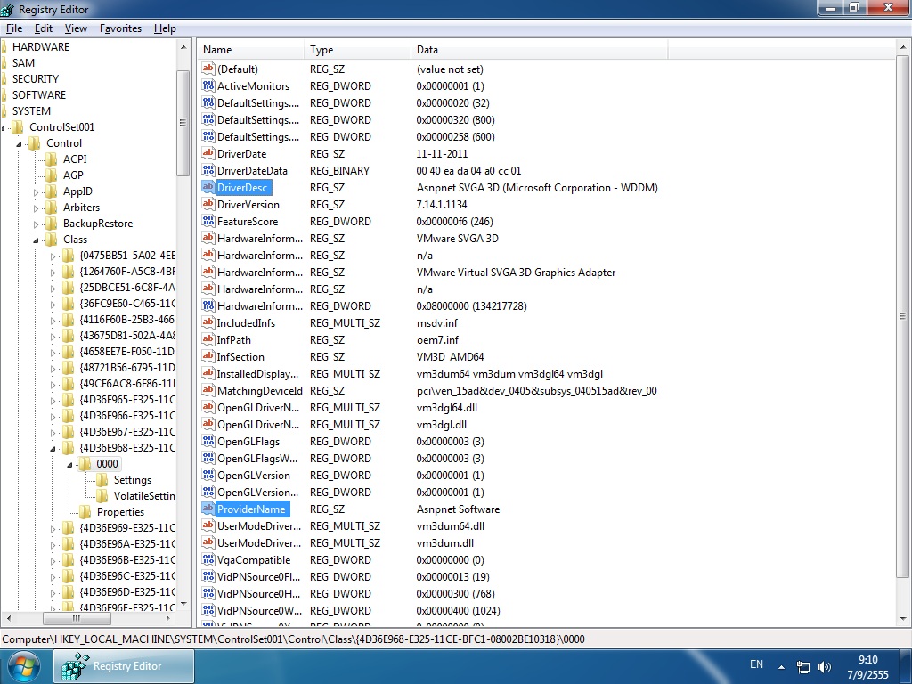This screenshot has height=684, width=912.
Task: Expand the BackupRestore key
Action: click(x=36, y=224)
